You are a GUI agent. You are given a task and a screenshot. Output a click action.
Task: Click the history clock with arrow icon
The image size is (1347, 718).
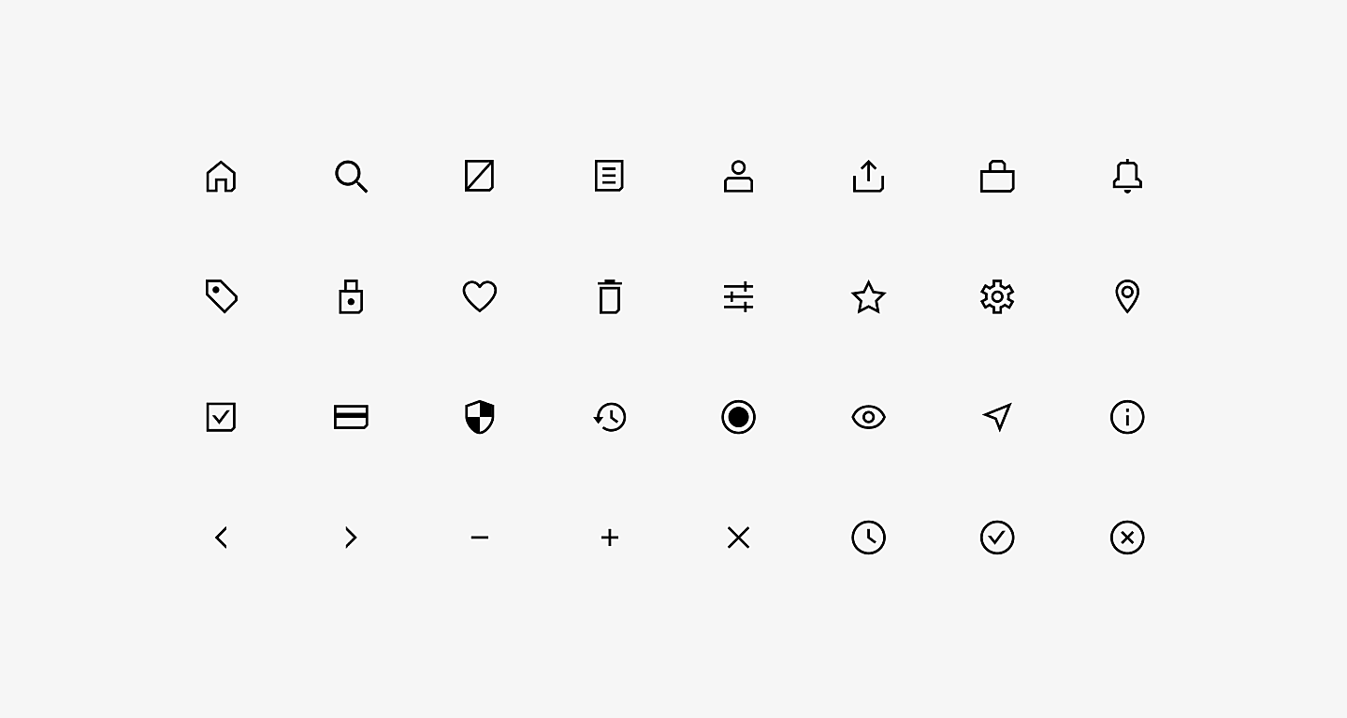click(x=609, y=417)
